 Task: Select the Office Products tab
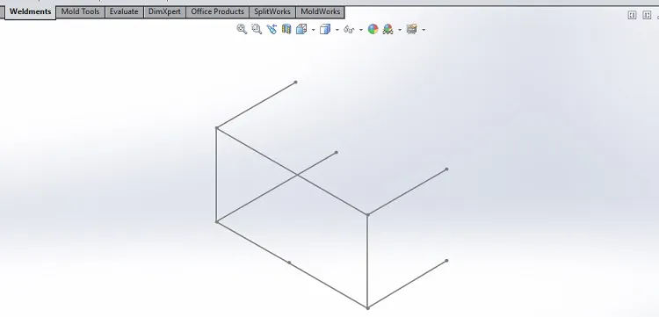tap(217, 11)
